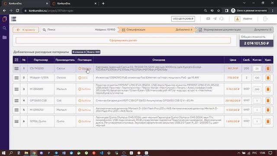Delete row 4 GP12650 CSB with the trash icon

[268, 101]
